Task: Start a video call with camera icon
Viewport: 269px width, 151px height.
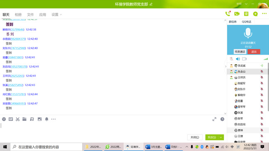Action: click(x=237, y=14)
